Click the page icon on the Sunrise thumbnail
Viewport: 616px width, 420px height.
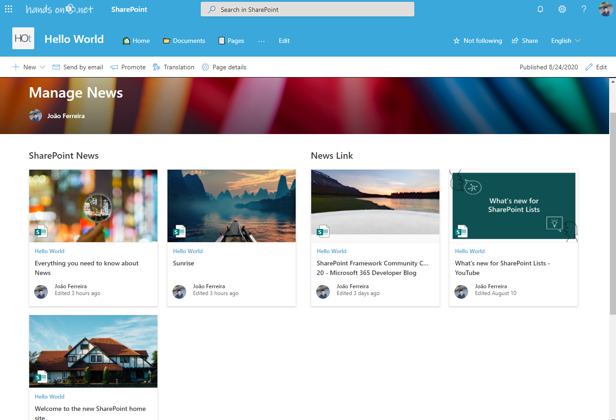[179, 232]
